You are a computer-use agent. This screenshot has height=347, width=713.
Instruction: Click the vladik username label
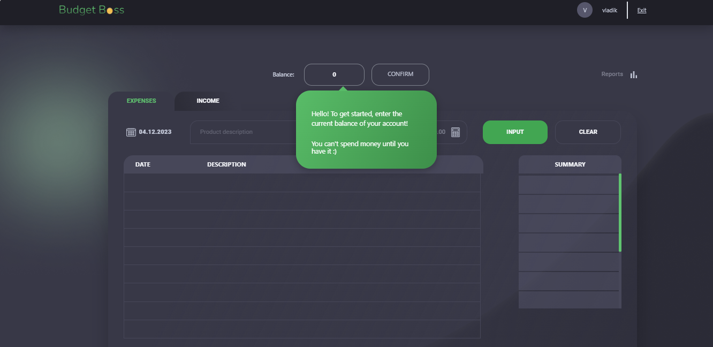click(610, 10)
